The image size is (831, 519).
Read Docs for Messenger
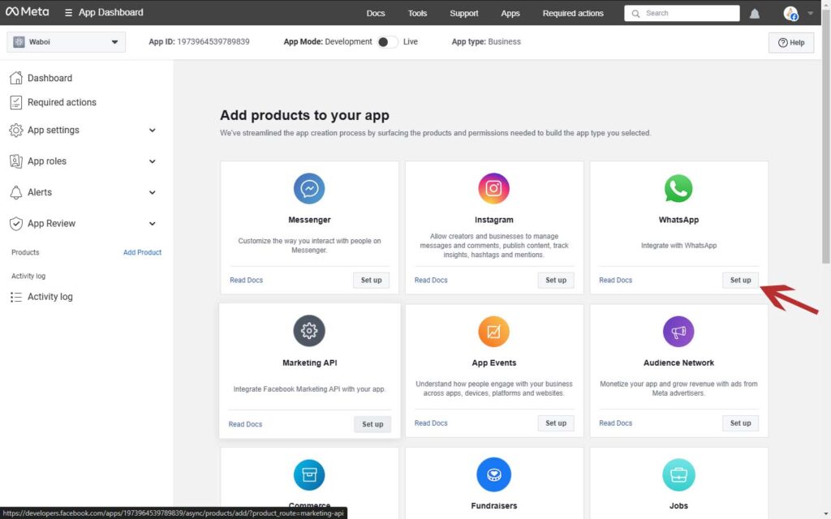[x=246, y=280]
